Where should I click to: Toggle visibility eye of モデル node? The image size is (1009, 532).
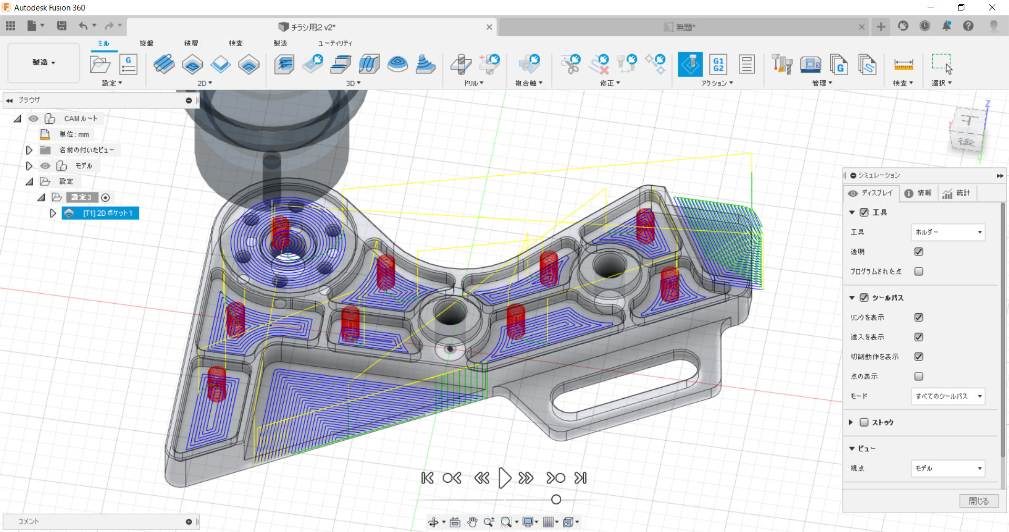[x=46, y=166]
